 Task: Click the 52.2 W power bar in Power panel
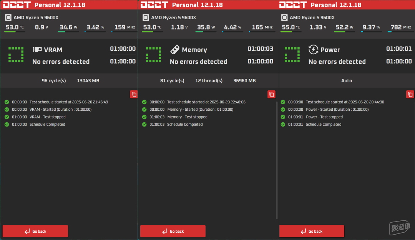click(345, 32)
